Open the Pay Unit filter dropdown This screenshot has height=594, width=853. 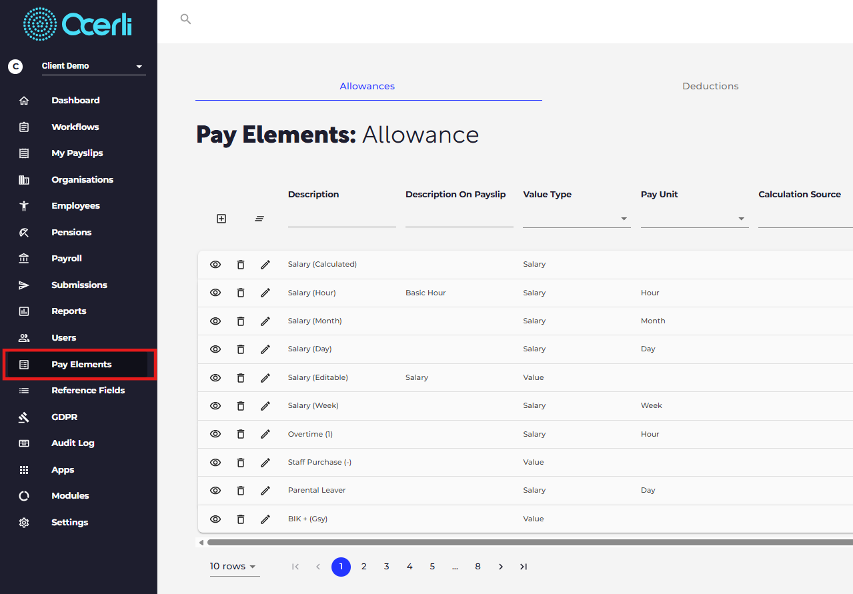[695, 219]
